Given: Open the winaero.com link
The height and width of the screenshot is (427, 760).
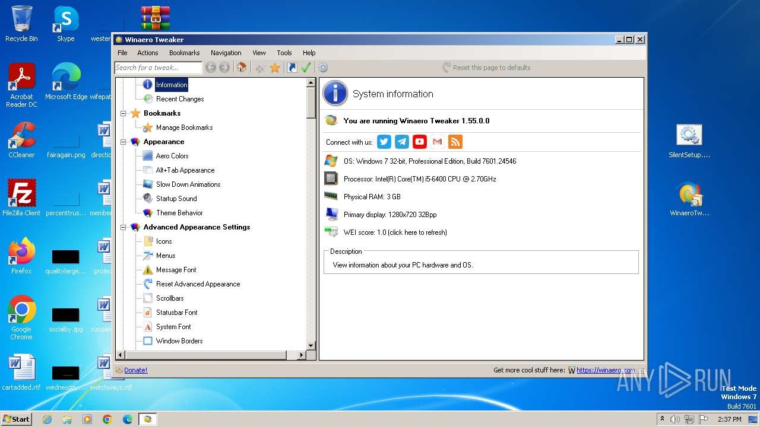Looking at the screenshot, I should [605, 370].
